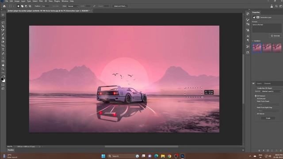Click the Create button in the 3D panel
The width and height of the screenshot is (283, 159).
click(x=268, y=118)
